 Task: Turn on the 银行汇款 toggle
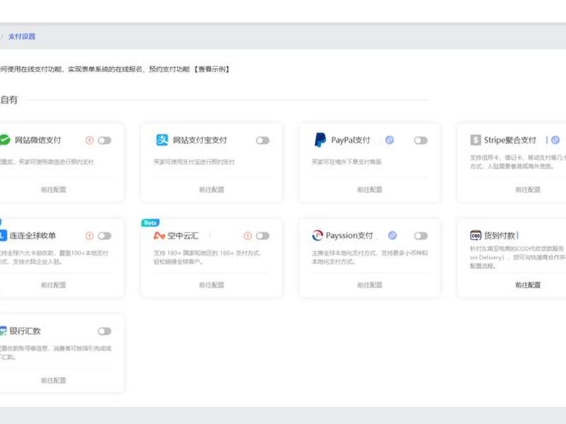pyautogui.click(x=104, y=331)
